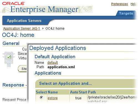Open the default application link
Screen dimensions: 138x104
pos(53,63)
